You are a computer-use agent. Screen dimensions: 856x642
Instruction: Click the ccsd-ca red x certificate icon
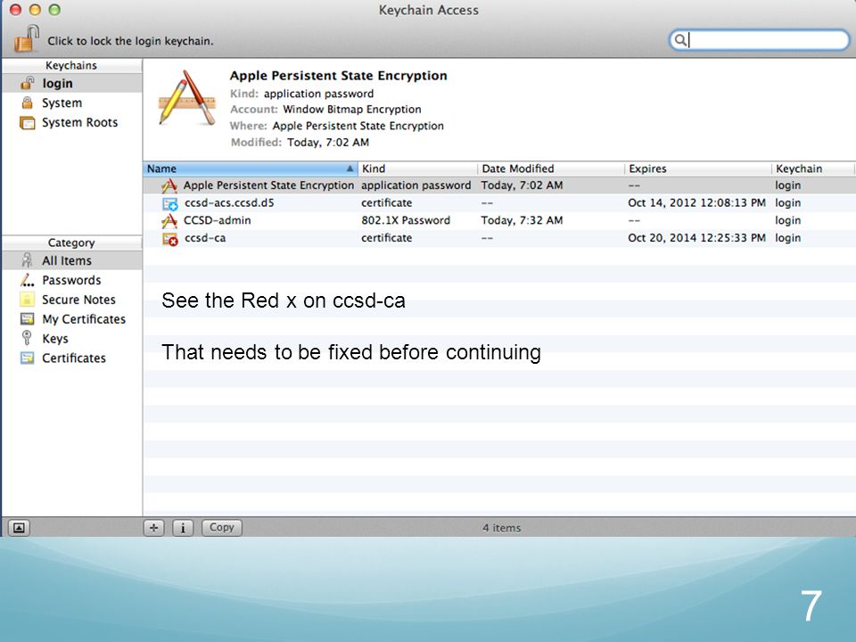click(169, 239)
